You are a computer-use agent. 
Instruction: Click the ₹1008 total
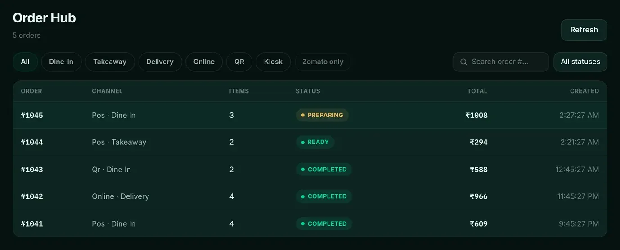(x=476, y=115)
